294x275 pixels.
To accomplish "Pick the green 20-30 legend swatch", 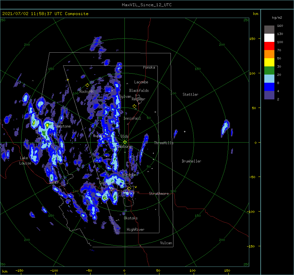I will coord(269,70).
